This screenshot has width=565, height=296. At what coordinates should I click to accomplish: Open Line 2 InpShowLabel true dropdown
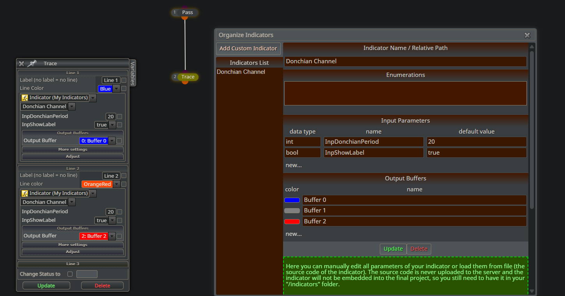[x=112, y=220]
